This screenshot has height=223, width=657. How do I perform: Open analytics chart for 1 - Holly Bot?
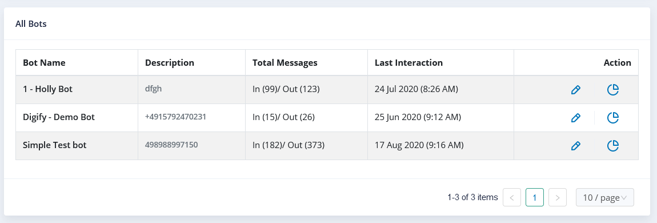tap(613, 90)
